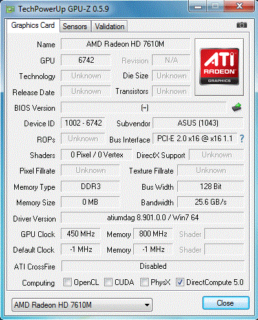The height and width of the screenshot is (320, 258).
Task: Click the ATI Radeon Graphics logo
Action: tap(219, 67)
